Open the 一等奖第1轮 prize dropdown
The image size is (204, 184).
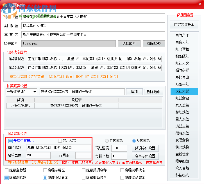tap(21, 92)
